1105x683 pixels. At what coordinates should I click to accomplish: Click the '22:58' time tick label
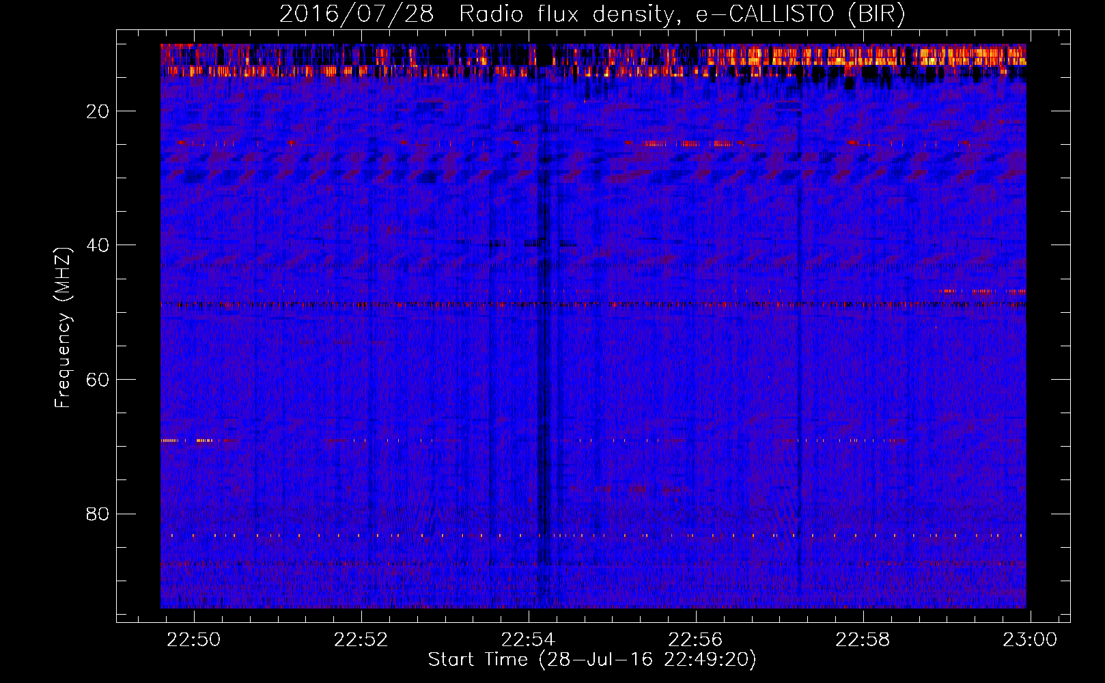pos(863,640)
